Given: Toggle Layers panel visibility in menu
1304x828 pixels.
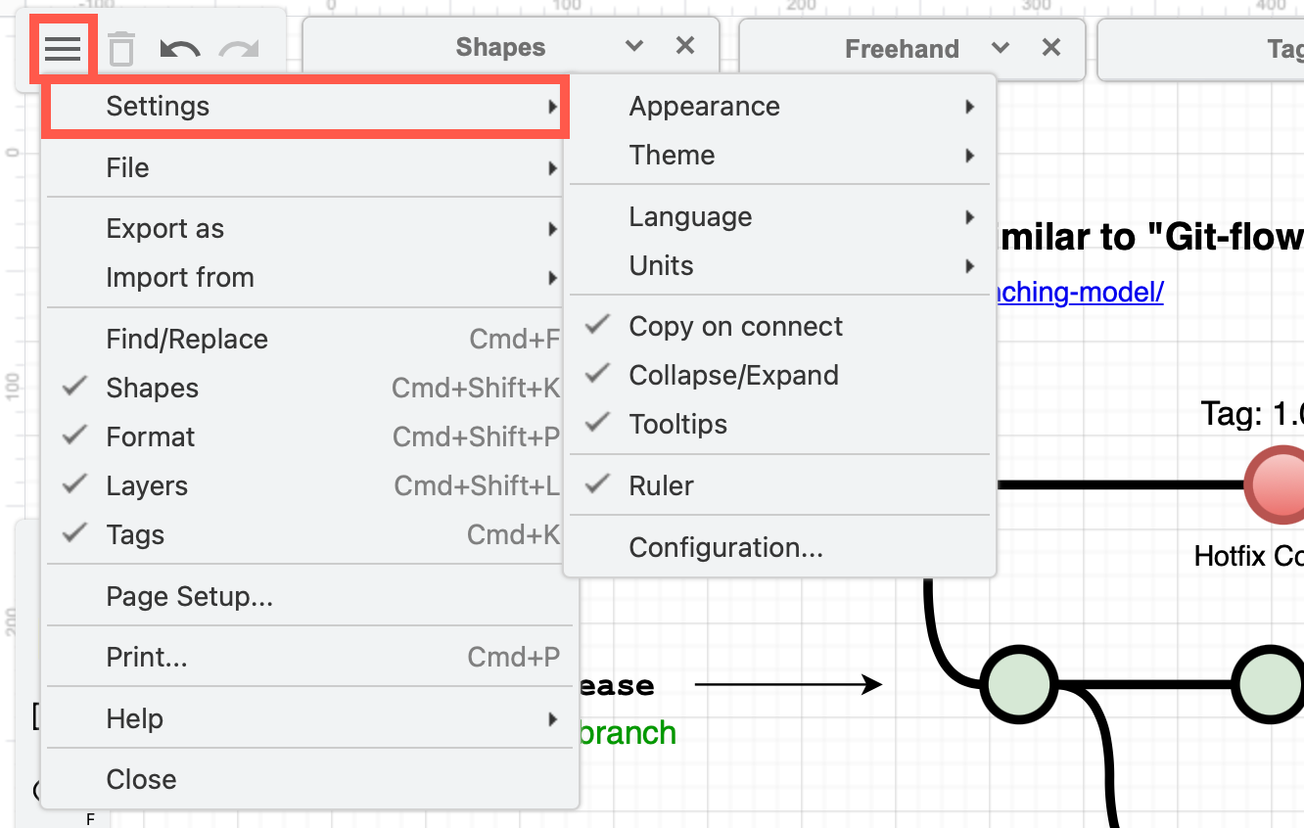Looking at the screenshot, I should click(x=147, y=485).
